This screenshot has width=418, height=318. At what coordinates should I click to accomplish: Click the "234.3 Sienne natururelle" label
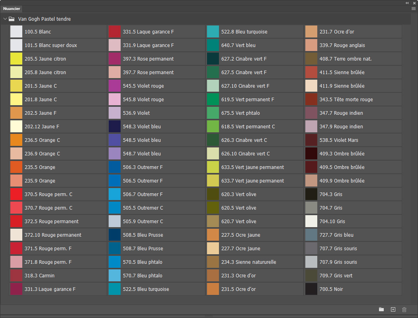click(x=248, y=262)
